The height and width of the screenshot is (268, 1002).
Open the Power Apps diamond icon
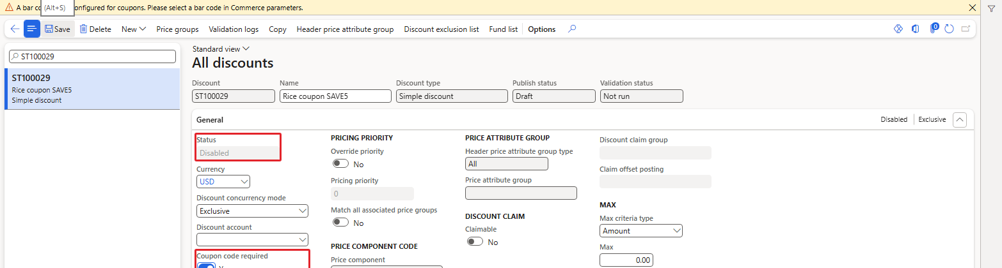click(898, 29)
